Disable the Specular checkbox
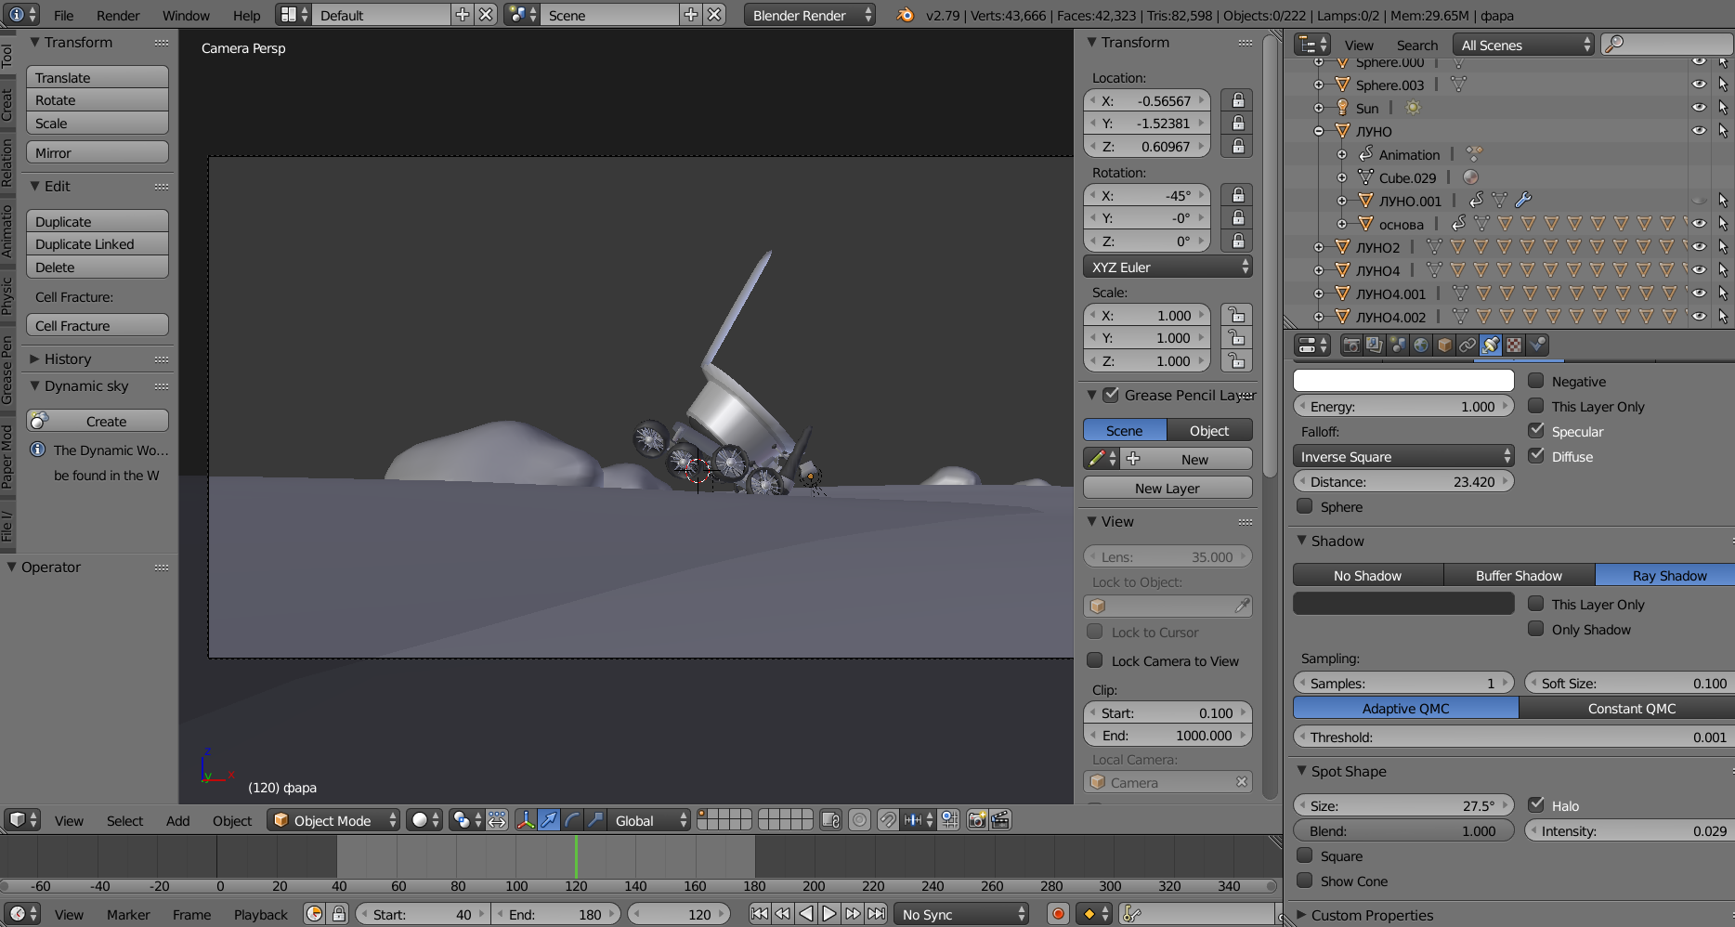 pyautogui.click(x=1536, y=431)
